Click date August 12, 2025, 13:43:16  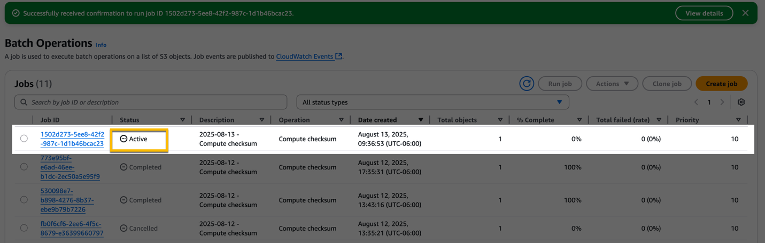(x=390, y=200)
